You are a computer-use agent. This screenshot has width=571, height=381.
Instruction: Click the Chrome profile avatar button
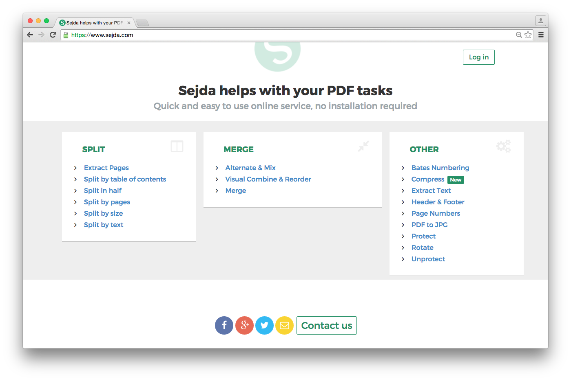pos(541,20)
